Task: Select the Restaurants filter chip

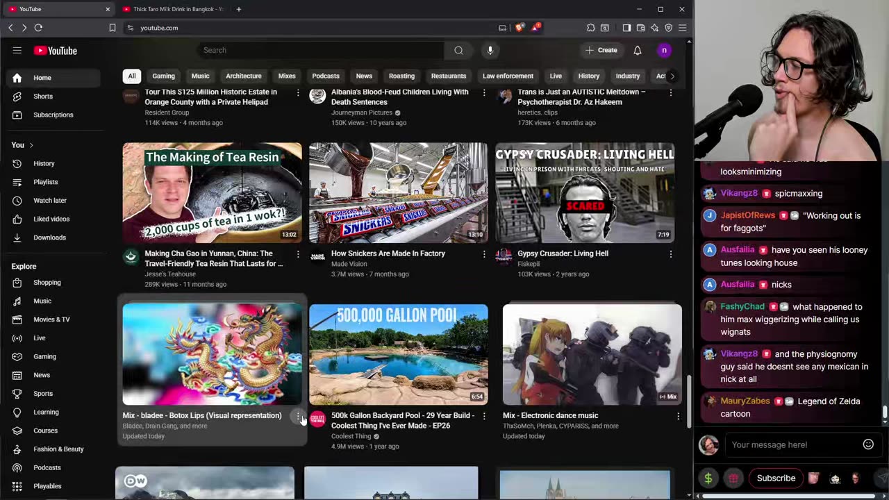Action: point(449,76)
